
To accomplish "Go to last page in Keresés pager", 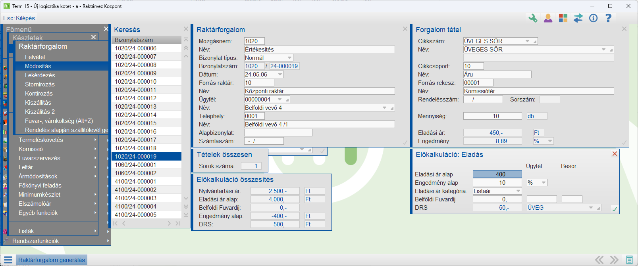I will (177, 224).
